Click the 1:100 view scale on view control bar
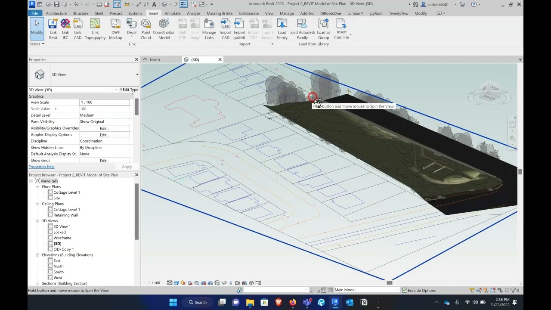Screen dimensions: 551x310 [155, 283]
